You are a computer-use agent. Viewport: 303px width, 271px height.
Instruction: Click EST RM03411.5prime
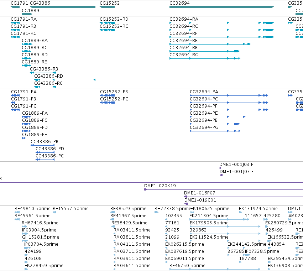(x=132, y=230)
